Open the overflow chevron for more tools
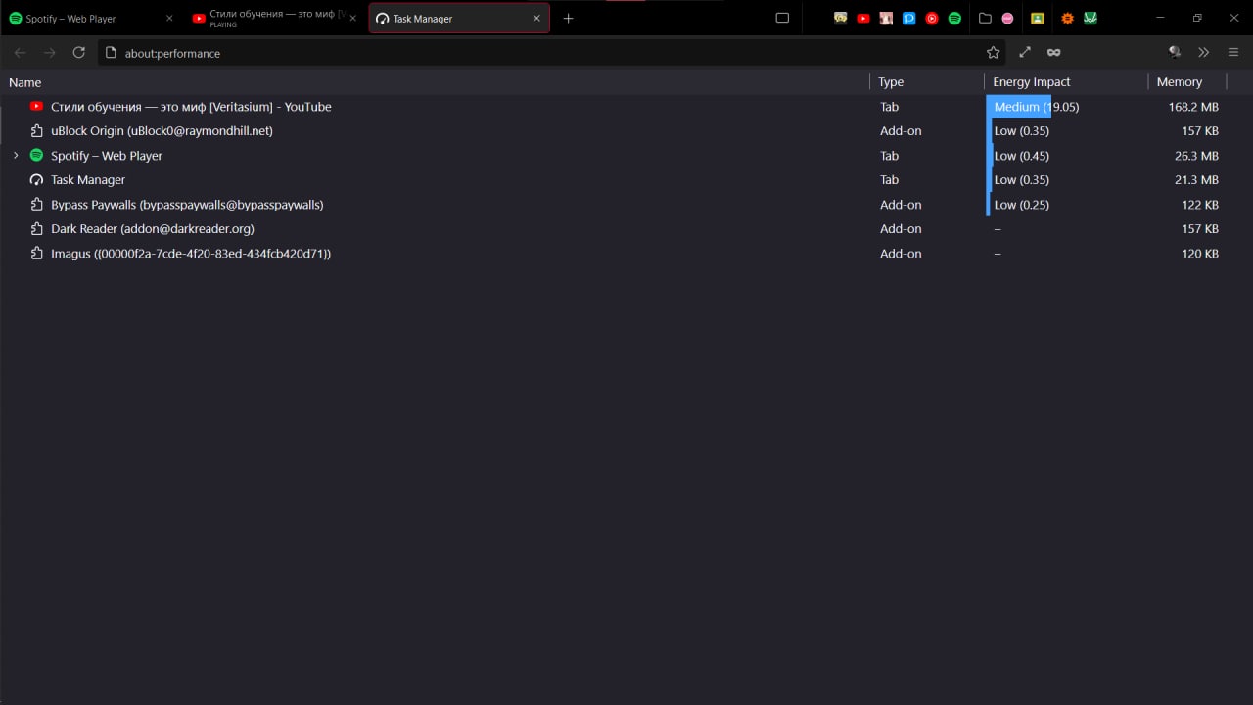1253x705 pixels. [1204, 53]
